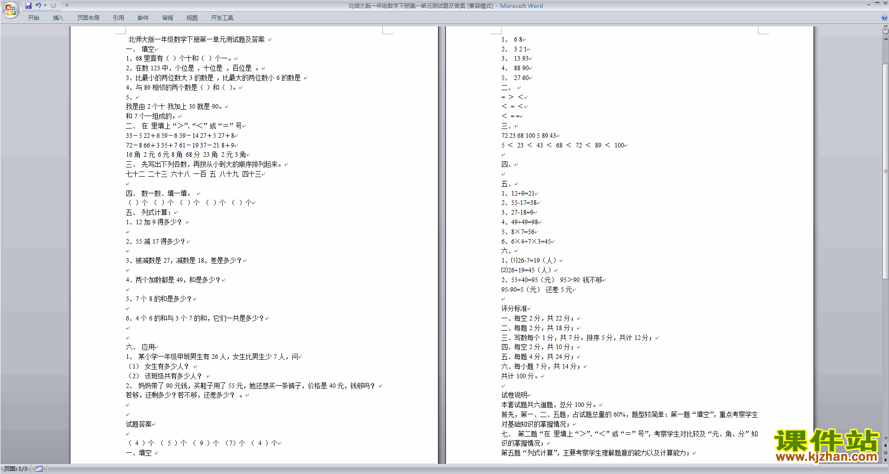Open the 插入 ribbon tab
This screenshot has width=889, height=474.
[x=58, y=18]
